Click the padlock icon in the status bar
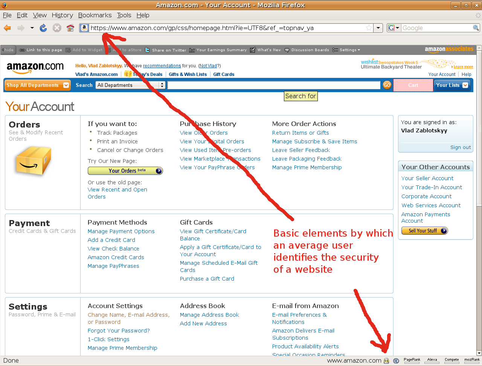This screenshot has width=482, height=366. [386, 361]
